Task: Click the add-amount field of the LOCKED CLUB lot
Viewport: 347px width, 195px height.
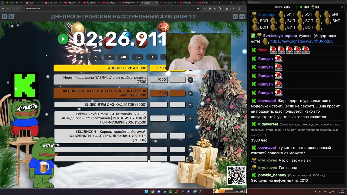Action: coord(178,93)
